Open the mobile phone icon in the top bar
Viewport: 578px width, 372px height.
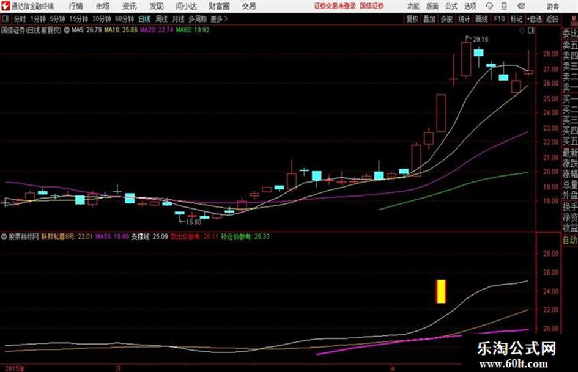coord(504,6)
